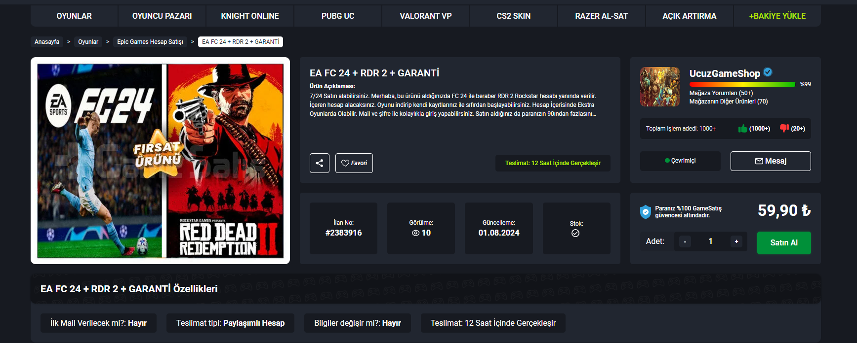Click +BAKİYE YÜKLE to add balance
Screen dimensions: 857x343
777,16
